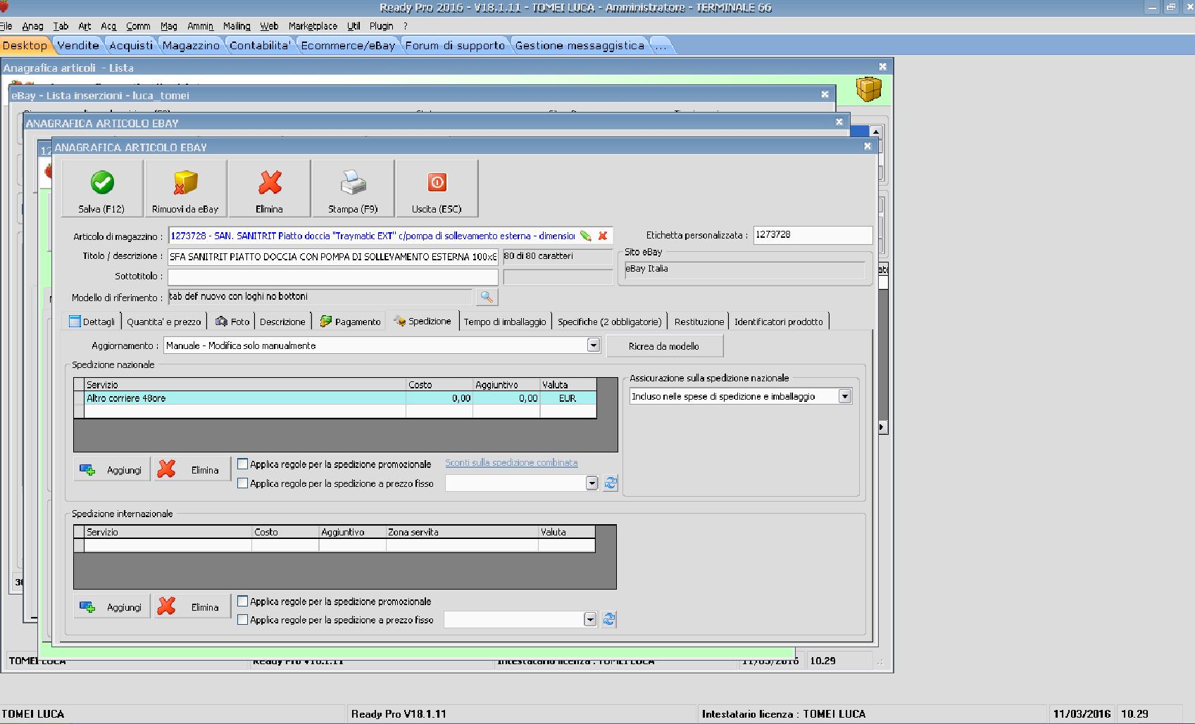Viewport: 1195px width, 724px height.
Task: Switch to Quantita' e prezzo tab
Action: pos(164,322)
